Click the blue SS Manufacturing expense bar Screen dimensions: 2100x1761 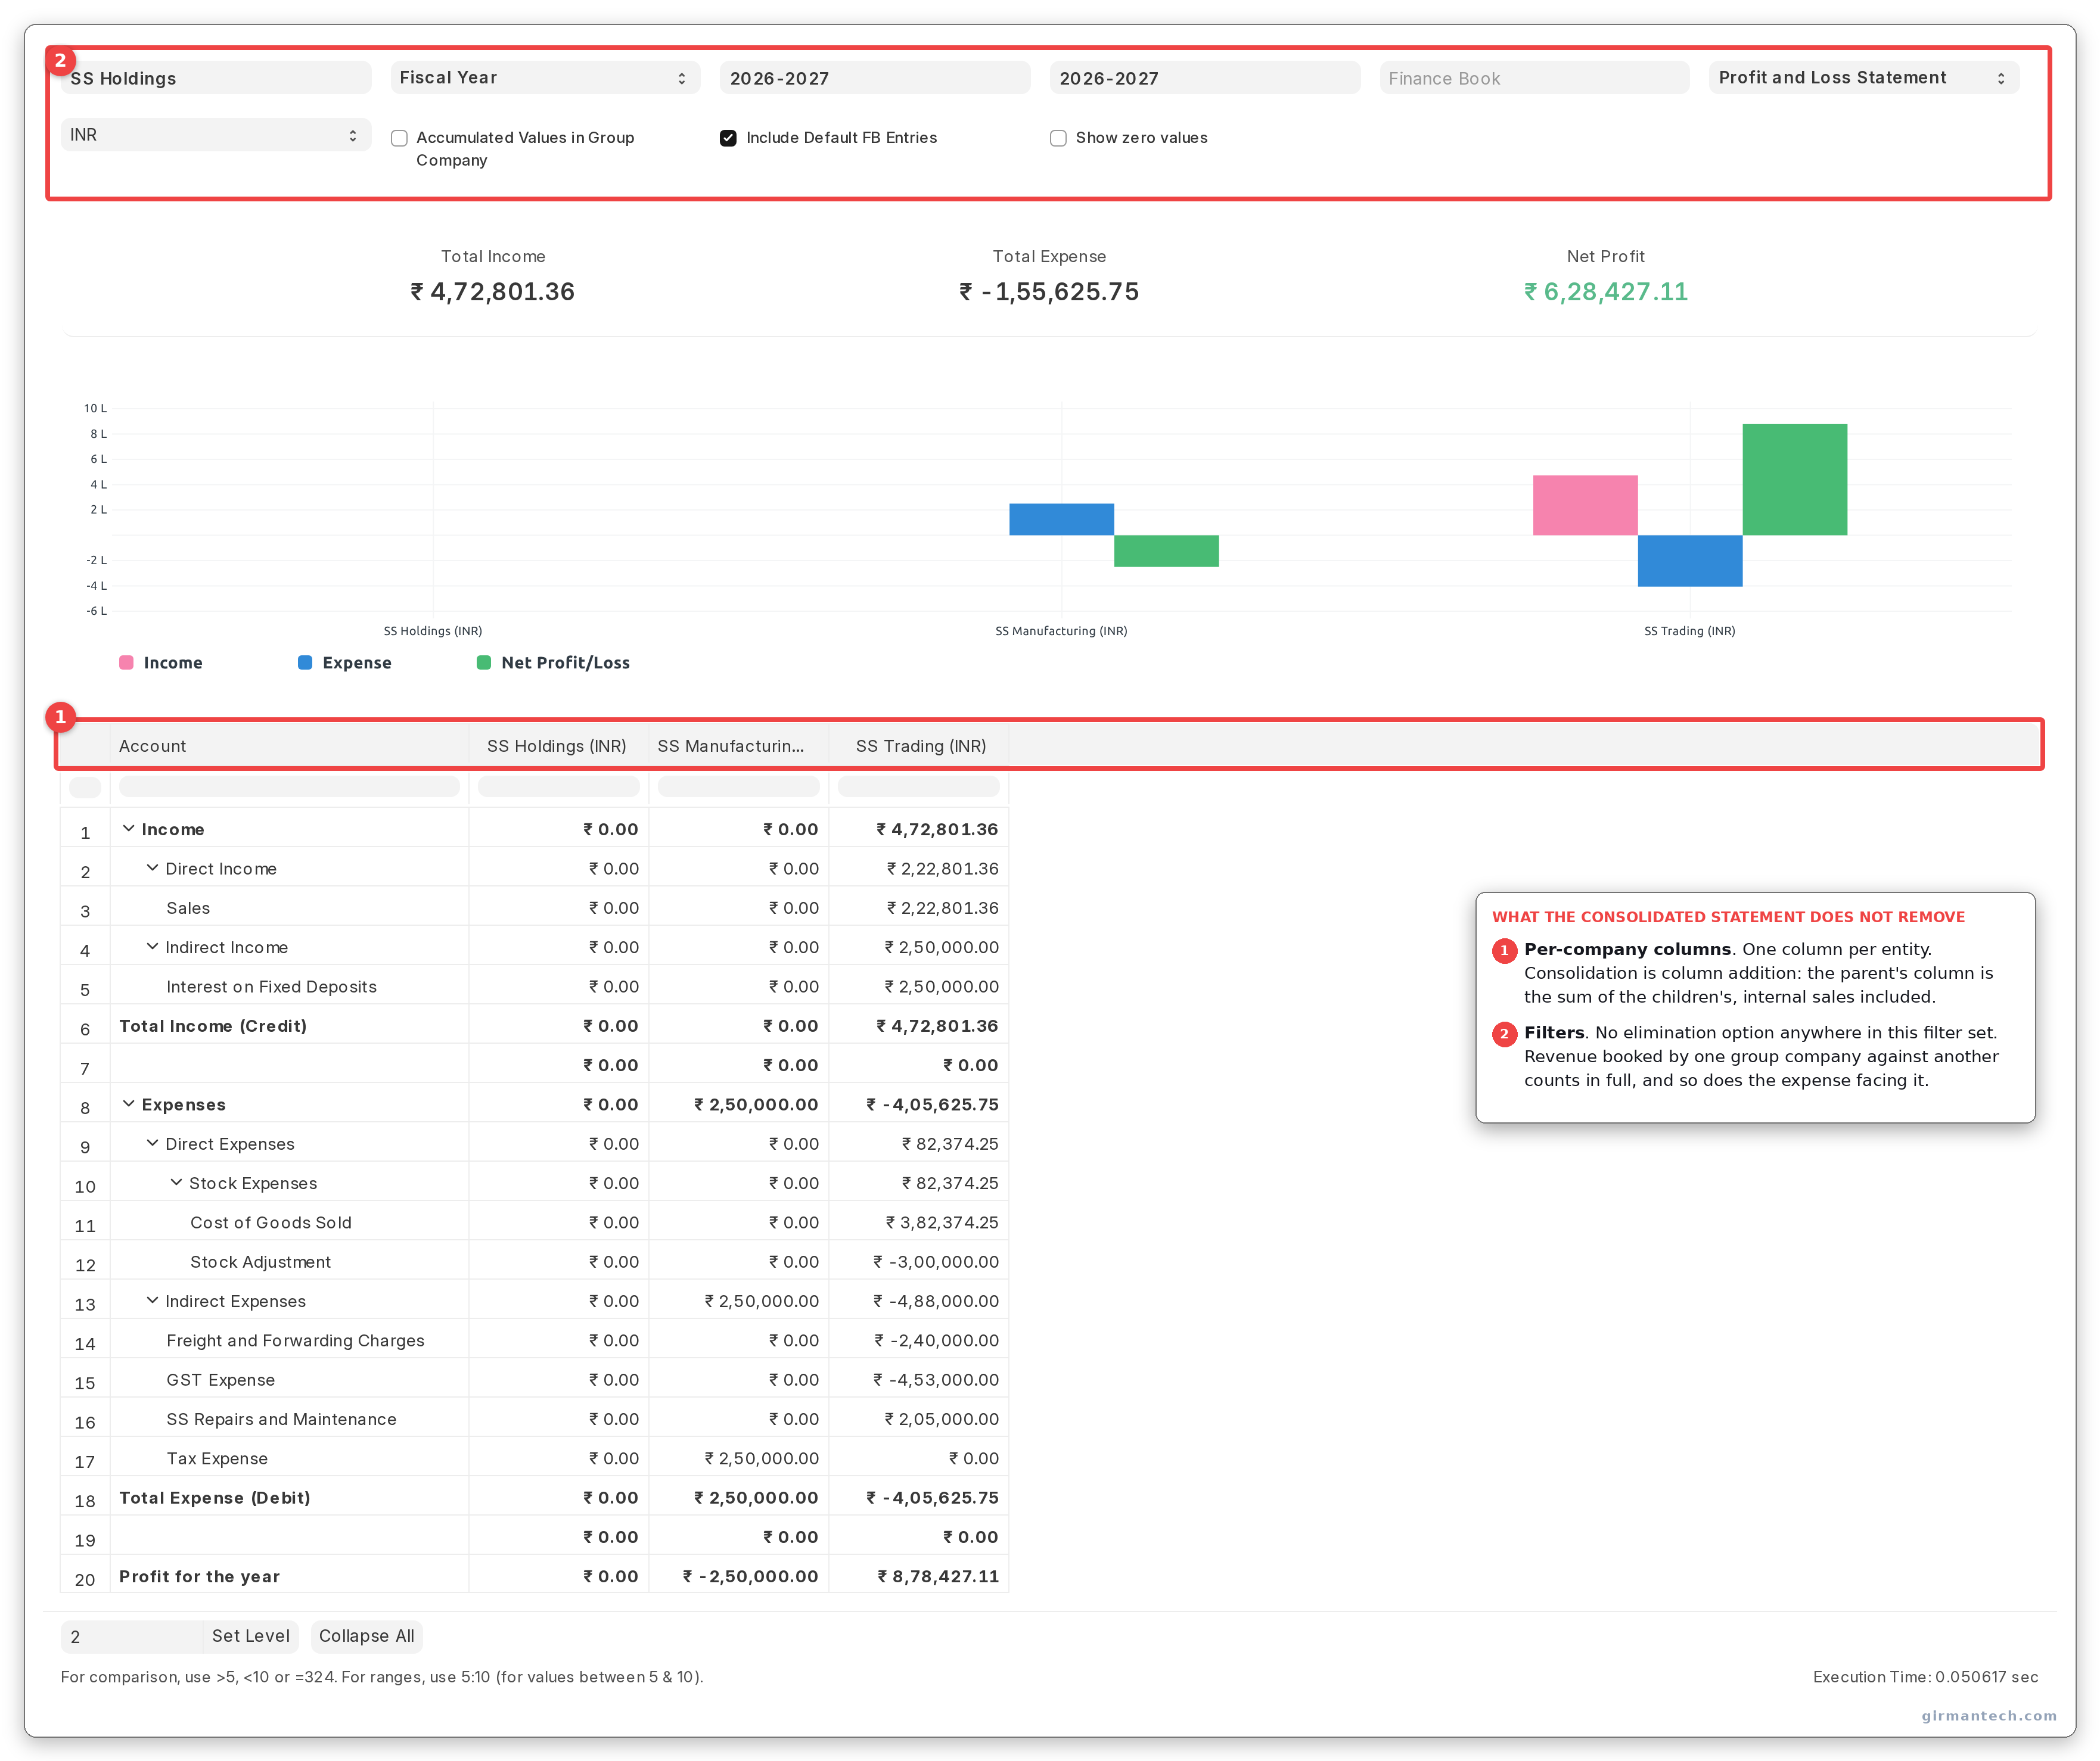pyautogui.click(x=1061, y=519)
